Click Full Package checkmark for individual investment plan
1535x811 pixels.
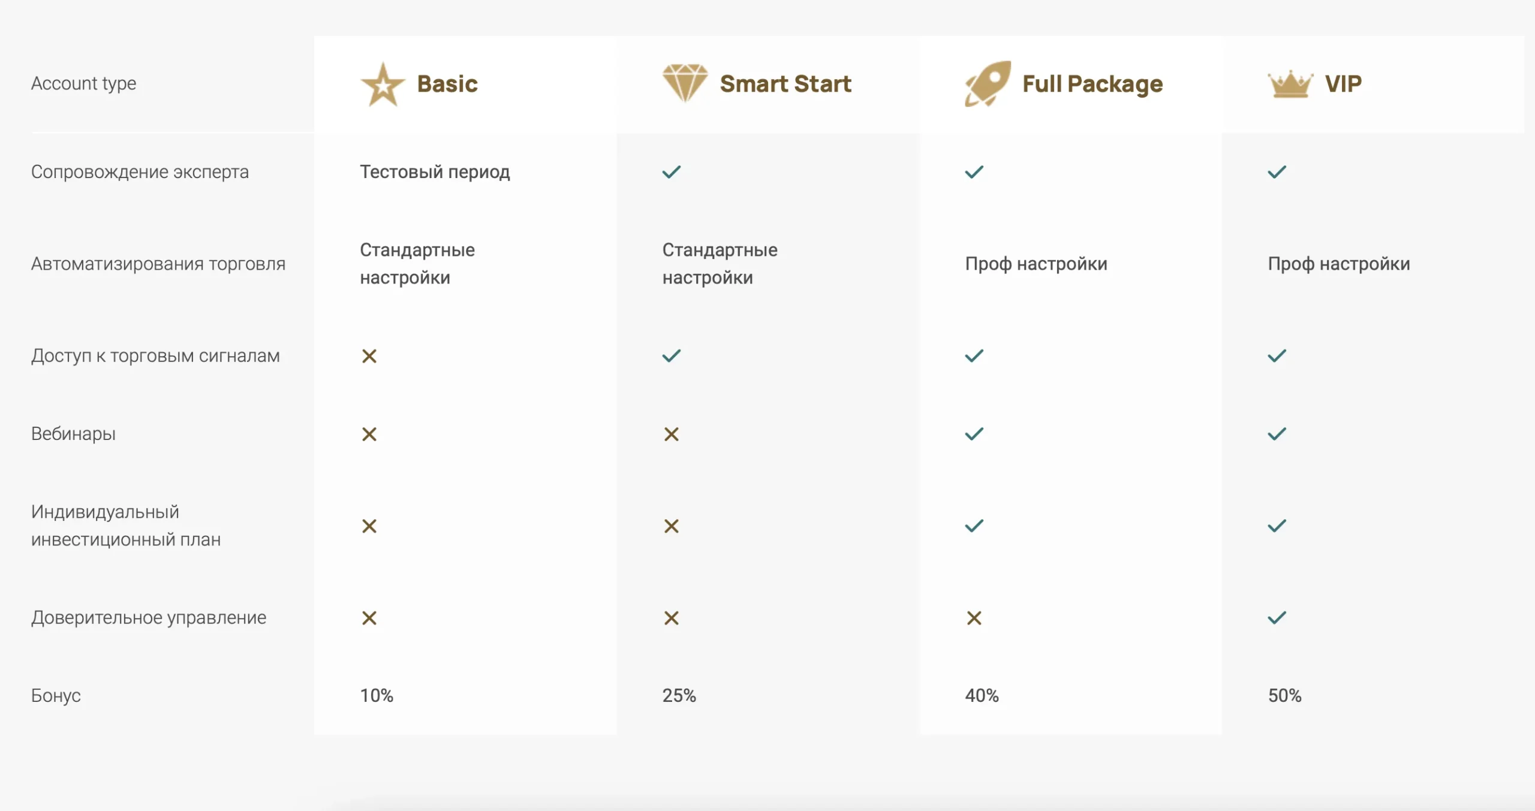click(x=974, y=526)
